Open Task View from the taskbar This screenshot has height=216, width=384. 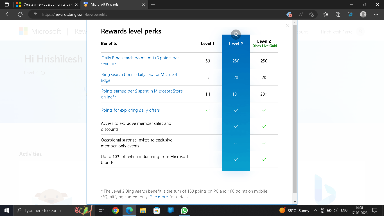coord(101,210)
